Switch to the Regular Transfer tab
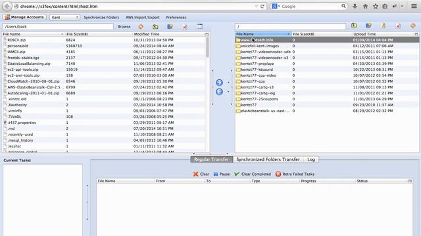Image resolution: width=421 pixels, height=236 pixels. coord(212,159)
